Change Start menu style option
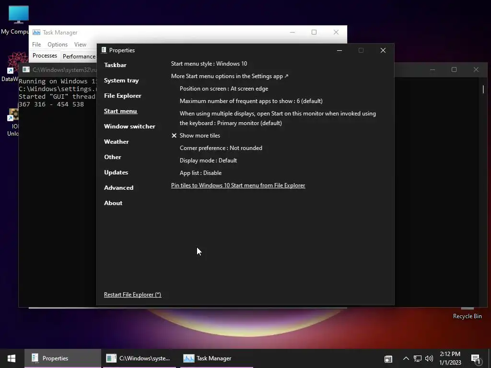491x368 pixels. pyautogui.click(x=209, y=64)
